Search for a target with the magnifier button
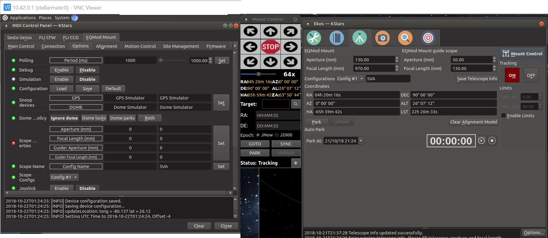This screenshot has height=238, width=548. tap(296, 104)
